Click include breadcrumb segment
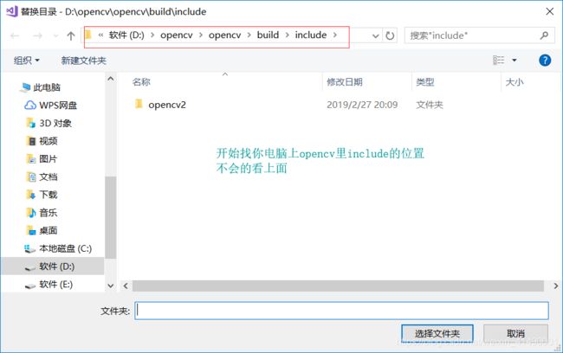Image resolution: width=563 pixels, height=353 pixels. (x=311, y=35)
